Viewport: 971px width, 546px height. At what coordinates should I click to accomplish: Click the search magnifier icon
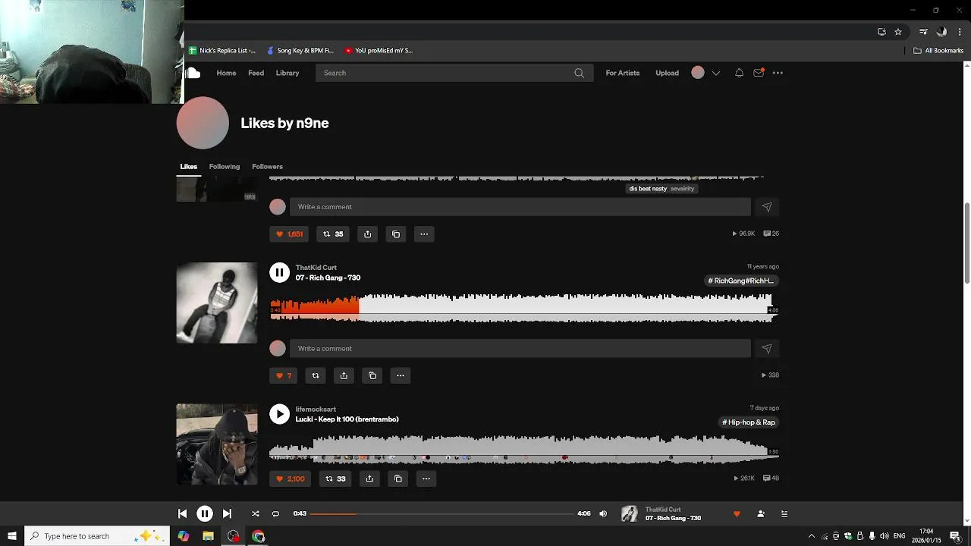click(x=580, y=73)
